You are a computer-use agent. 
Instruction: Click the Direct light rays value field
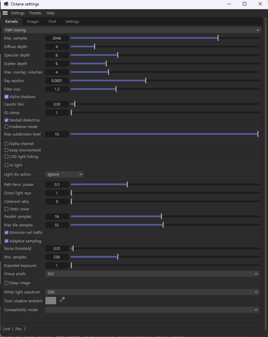[x=57, y=193]
